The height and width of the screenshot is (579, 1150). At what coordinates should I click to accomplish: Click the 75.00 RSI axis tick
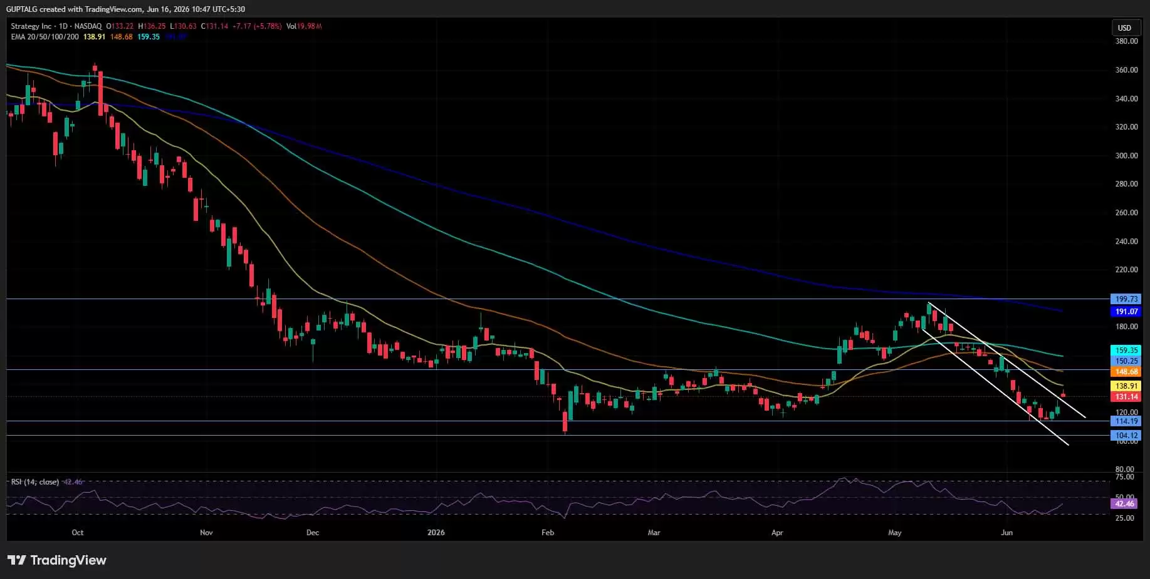1125,477
